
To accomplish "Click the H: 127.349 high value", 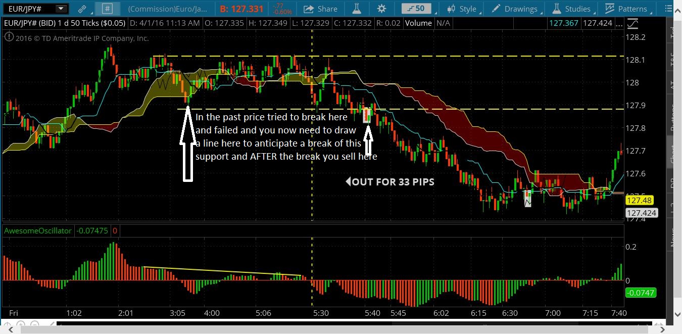I will (268, 23).
